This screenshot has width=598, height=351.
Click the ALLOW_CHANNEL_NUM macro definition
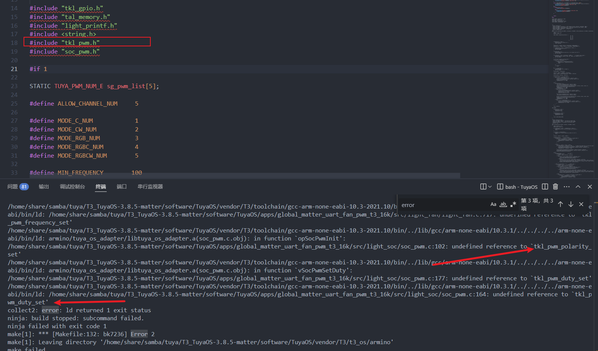tap(88, 104)
